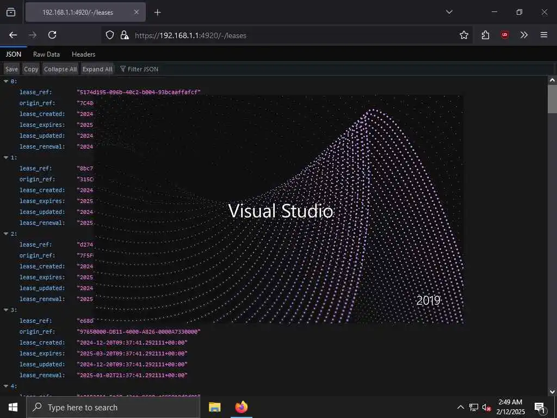Image resolution: width=557 pixels, height=418 pixels.
Task: Click the muted volume tray icon
Action: [x=487, y=407]
